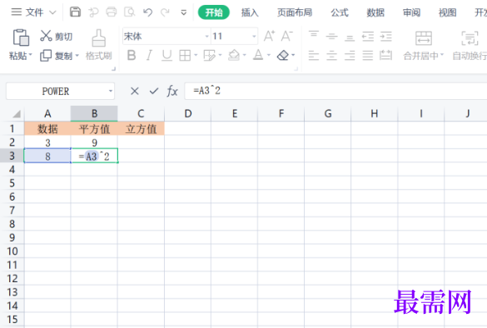Viewport: 487px width, 328px height.
Task: Switch to the 数据 tab
Action: coord(375,12)
